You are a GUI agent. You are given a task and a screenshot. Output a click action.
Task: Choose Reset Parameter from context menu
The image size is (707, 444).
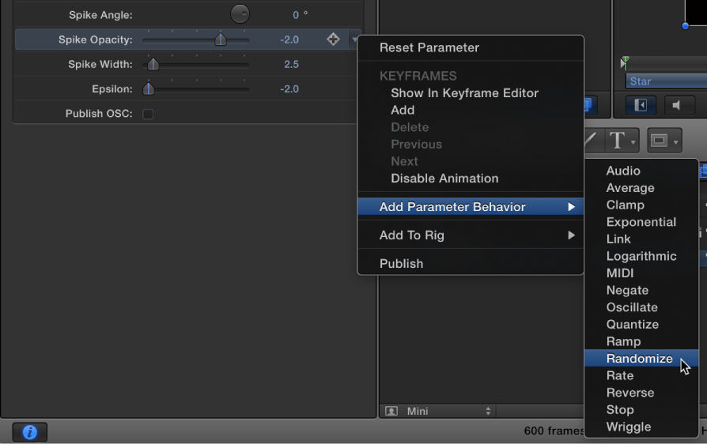pos(471,47)
